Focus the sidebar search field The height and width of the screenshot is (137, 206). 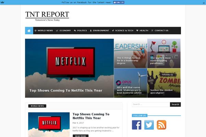pyautogui.click(x=151, y=104)
